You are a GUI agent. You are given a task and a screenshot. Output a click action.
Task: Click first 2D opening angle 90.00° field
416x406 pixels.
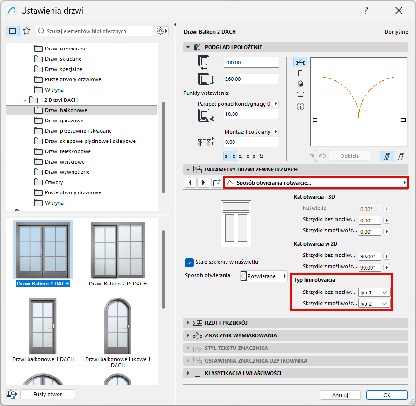pyautogui.click(x=370, y=256)
